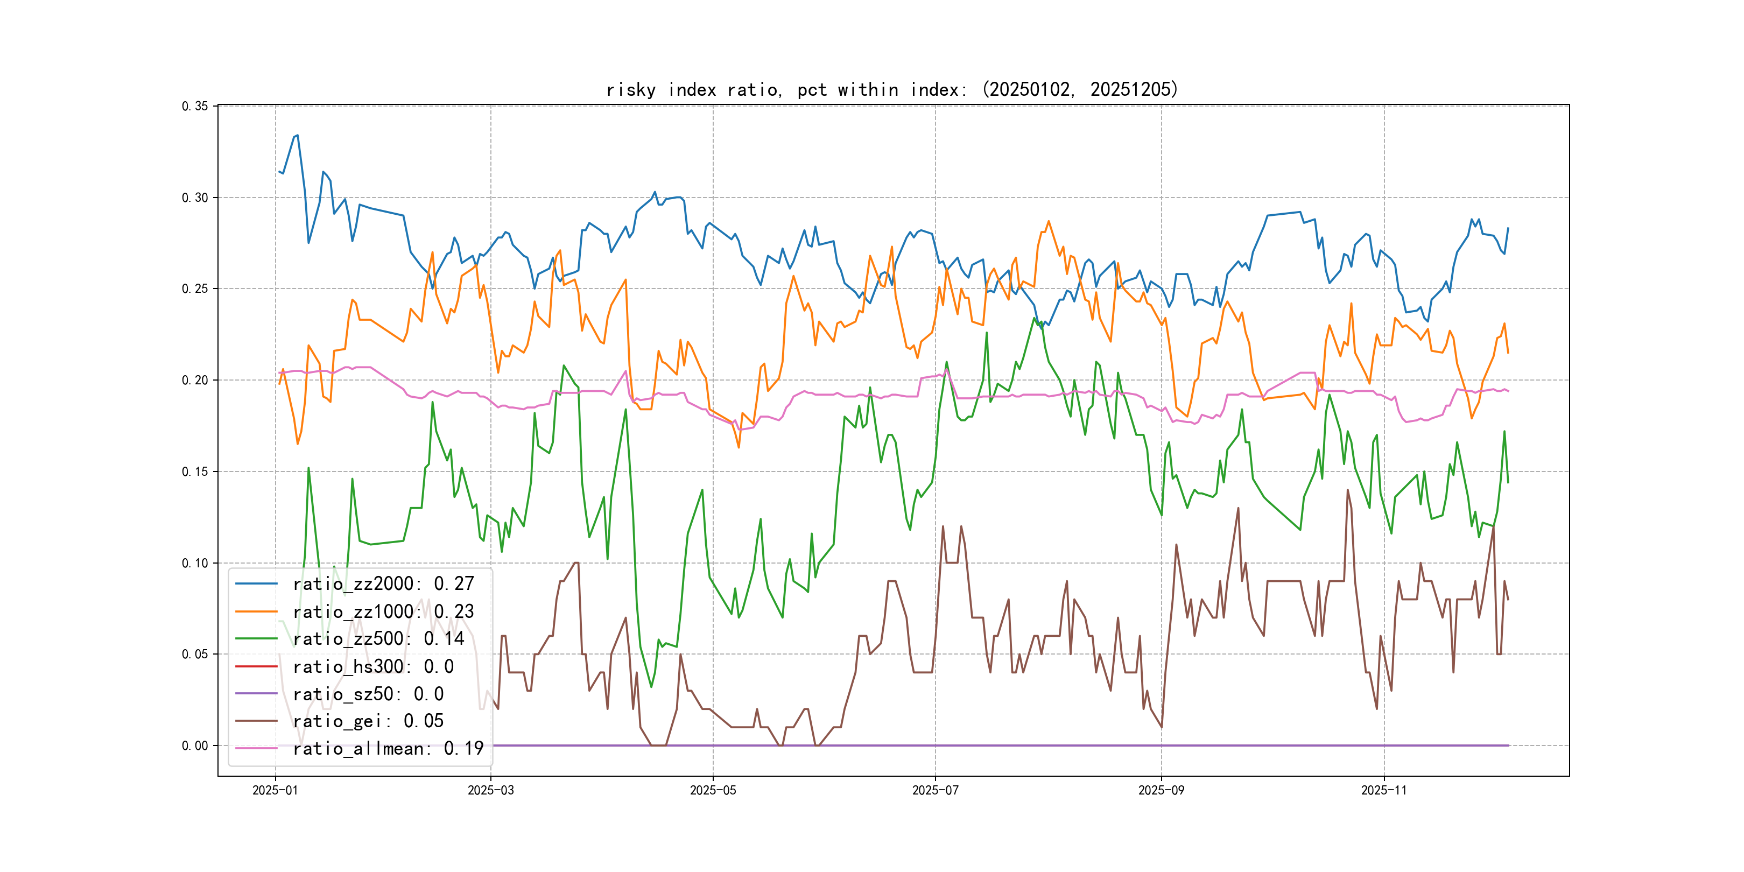Click the 2025-09 x-axis tick label

1161,791
